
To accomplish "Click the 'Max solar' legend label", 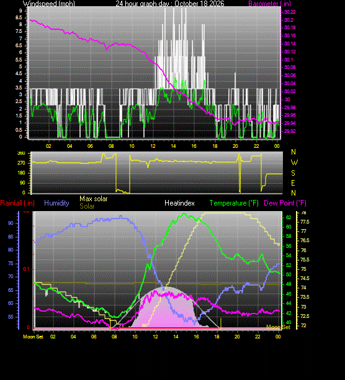I will coord(94,199).
